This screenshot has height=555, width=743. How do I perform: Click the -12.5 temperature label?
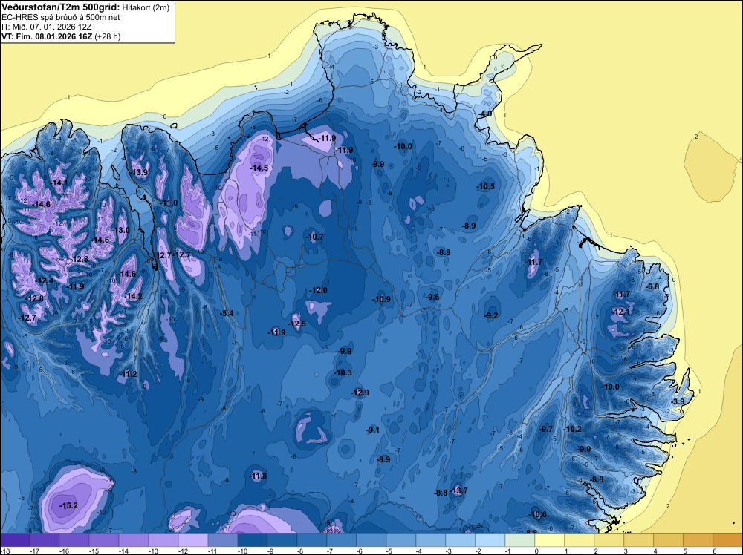[296, 324]
